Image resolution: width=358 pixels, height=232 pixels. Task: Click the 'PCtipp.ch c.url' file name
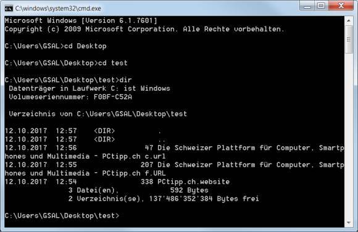pos(134,156)
